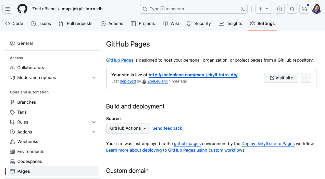Open the command palette icon
Viewport: 325px width, 179px height.
coord(243,9)
